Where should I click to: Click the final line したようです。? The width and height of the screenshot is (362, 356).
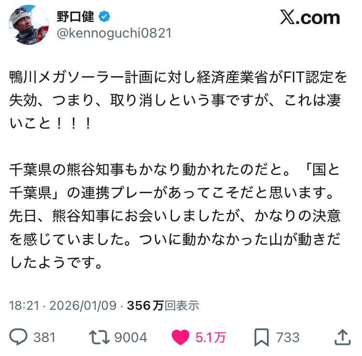pos(56,262)
